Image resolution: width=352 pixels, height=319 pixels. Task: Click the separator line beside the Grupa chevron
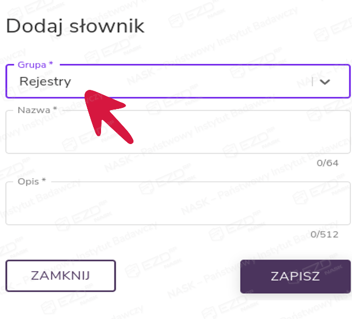(312, 82)
